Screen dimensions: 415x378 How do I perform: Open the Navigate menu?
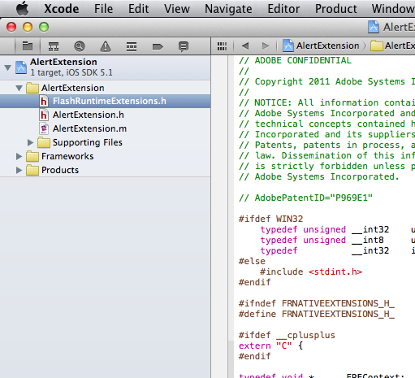pos(228,9)
